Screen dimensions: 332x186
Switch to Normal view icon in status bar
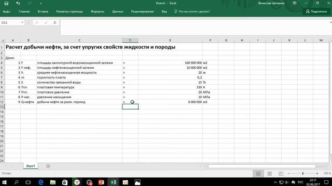(x=258, y=174)
